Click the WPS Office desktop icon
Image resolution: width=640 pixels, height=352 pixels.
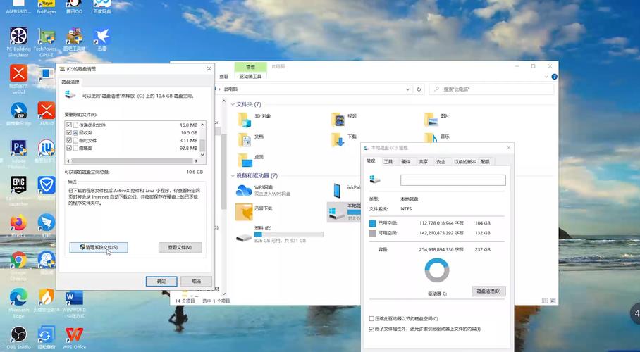point(74,334)
